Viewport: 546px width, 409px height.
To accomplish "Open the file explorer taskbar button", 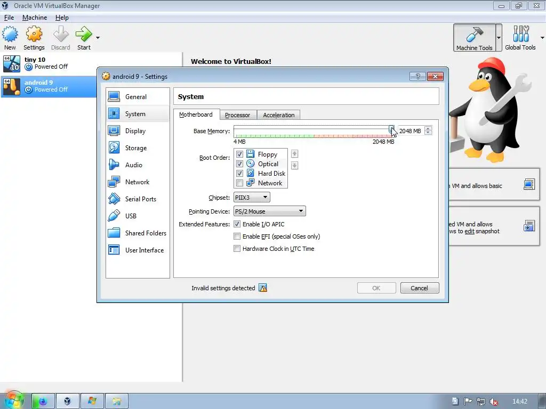I will 116,402.
